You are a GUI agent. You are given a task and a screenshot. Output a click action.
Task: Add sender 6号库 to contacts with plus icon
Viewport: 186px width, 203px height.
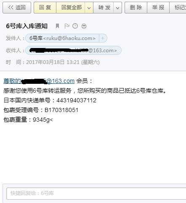103,38
